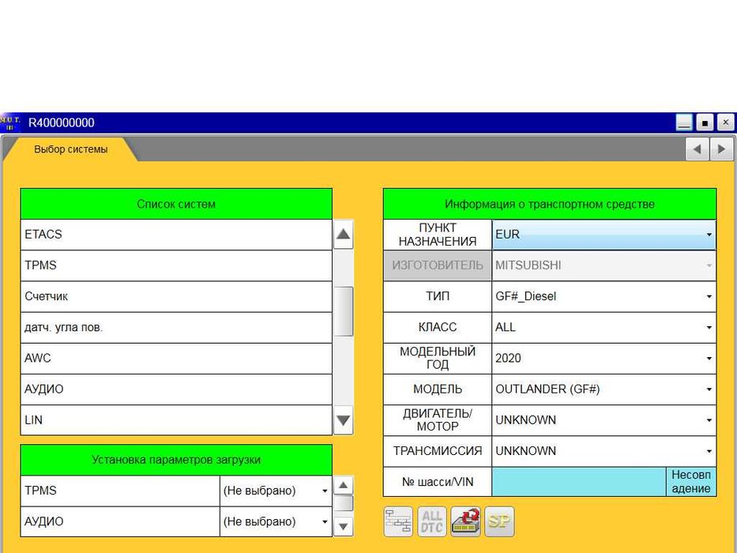Open the КЛАСС dropdown showing ALL
Screen dimensions: 737x553
point(604,327)
